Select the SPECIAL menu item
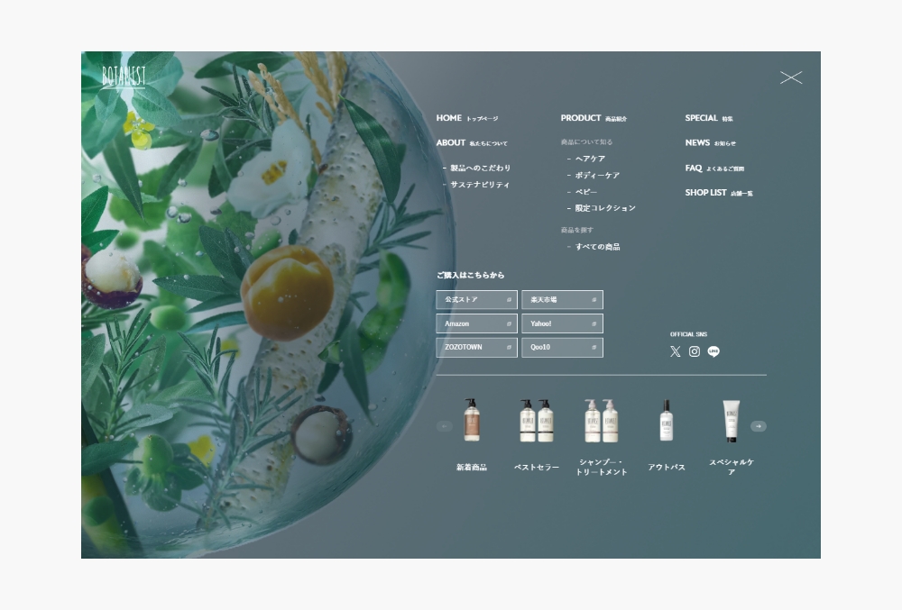 702,118
